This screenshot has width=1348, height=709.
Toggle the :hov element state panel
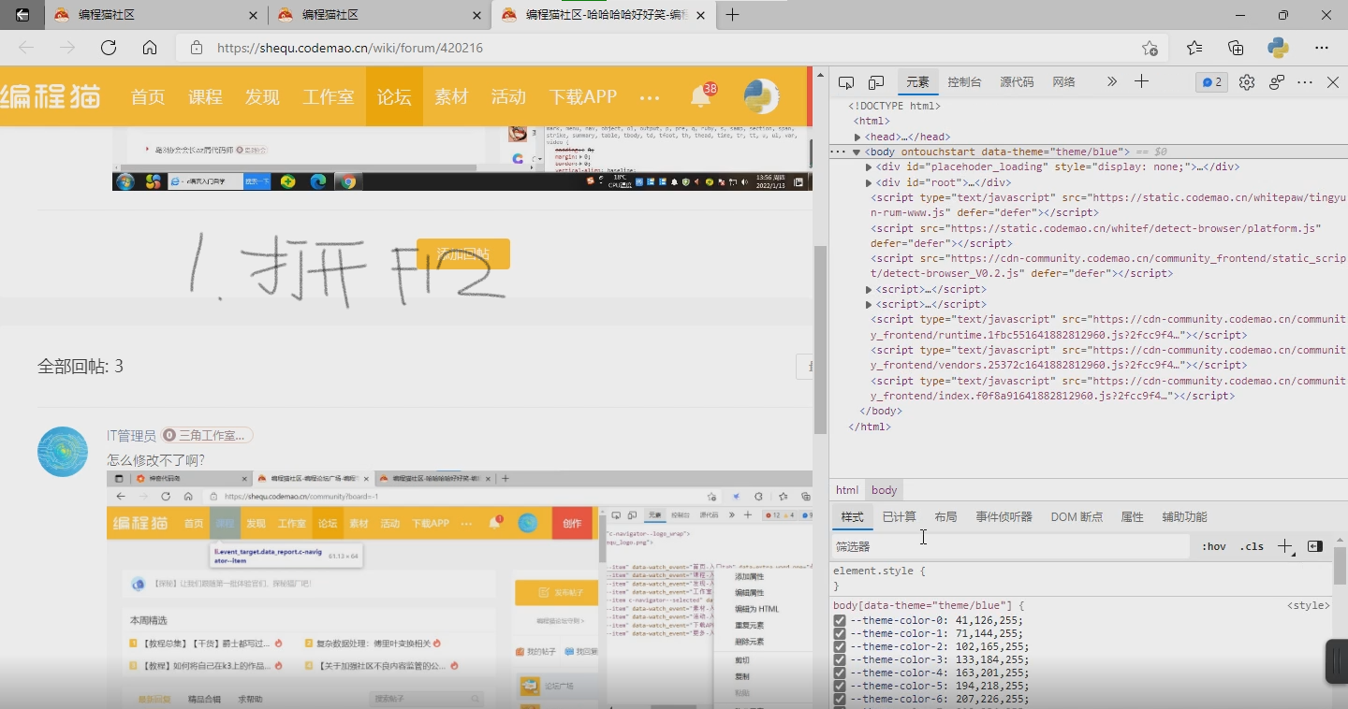coord(1214,546)
